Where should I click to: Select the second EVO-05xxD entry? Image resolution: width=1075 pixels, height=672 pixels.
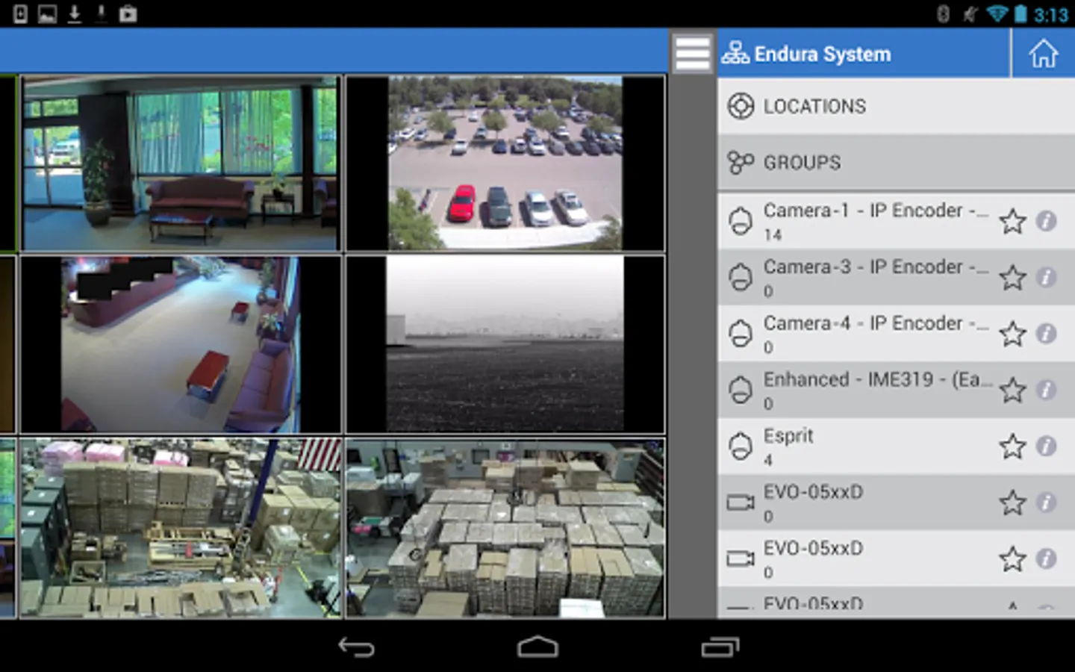pos(896,559)
